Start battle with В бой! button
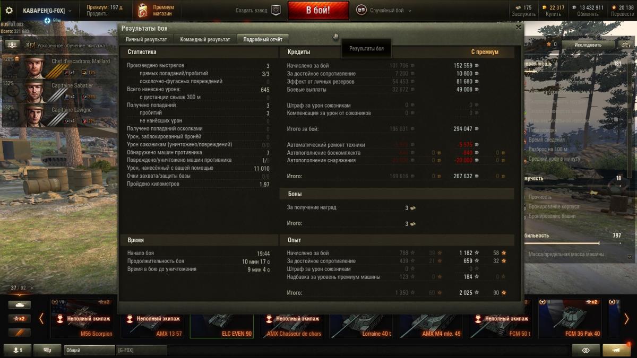The width and height of the screenshot is (637, 358). pos(318,10)
